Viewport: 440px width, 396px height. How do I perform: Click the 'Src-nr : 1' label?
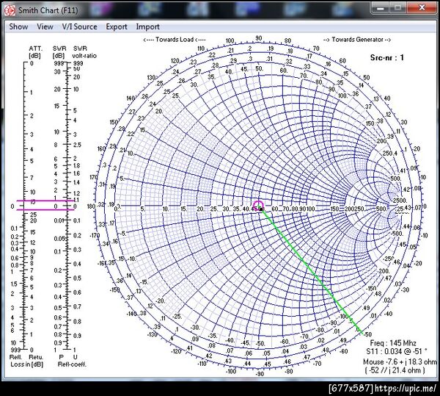point(387,57)
